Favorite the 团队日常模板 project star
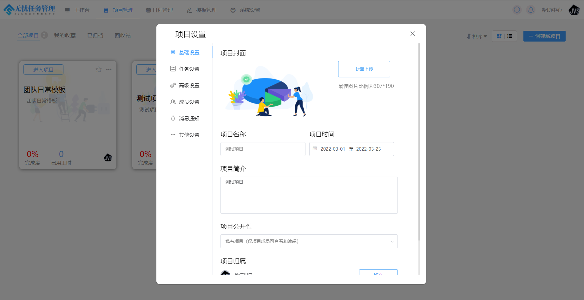584x300 pixels. tap(99, 69)
